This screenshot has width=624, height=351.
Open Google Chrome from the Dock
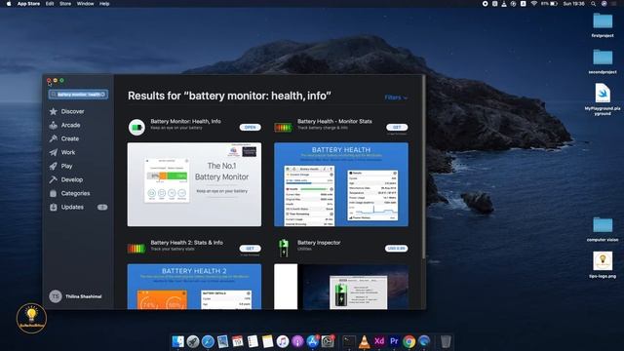click(x=409, y=341)
